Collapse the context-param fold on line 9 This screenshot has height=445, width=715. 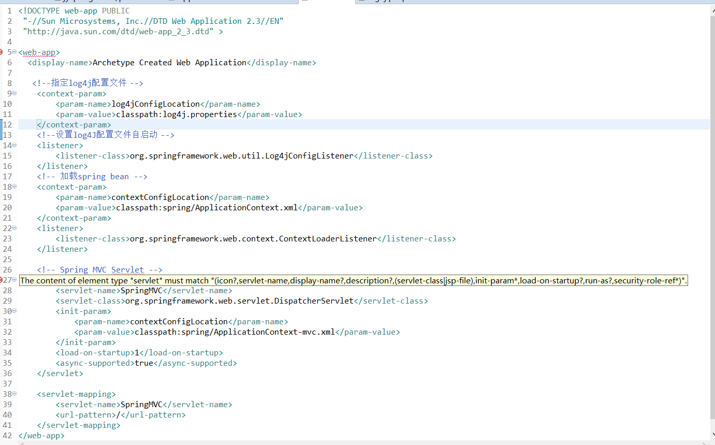pyautogui.click(x=14, y=93)
